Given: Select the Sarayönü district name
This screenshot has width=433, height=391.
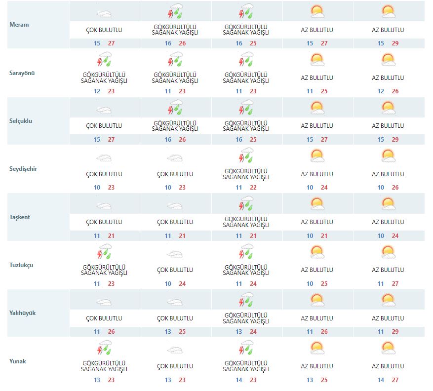Looking at the screenshot, I should click(23, 73).
